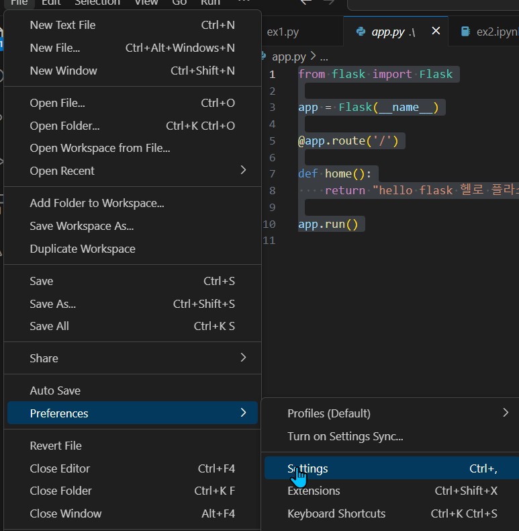Open the File menu in menu bar

coord(19,3)
